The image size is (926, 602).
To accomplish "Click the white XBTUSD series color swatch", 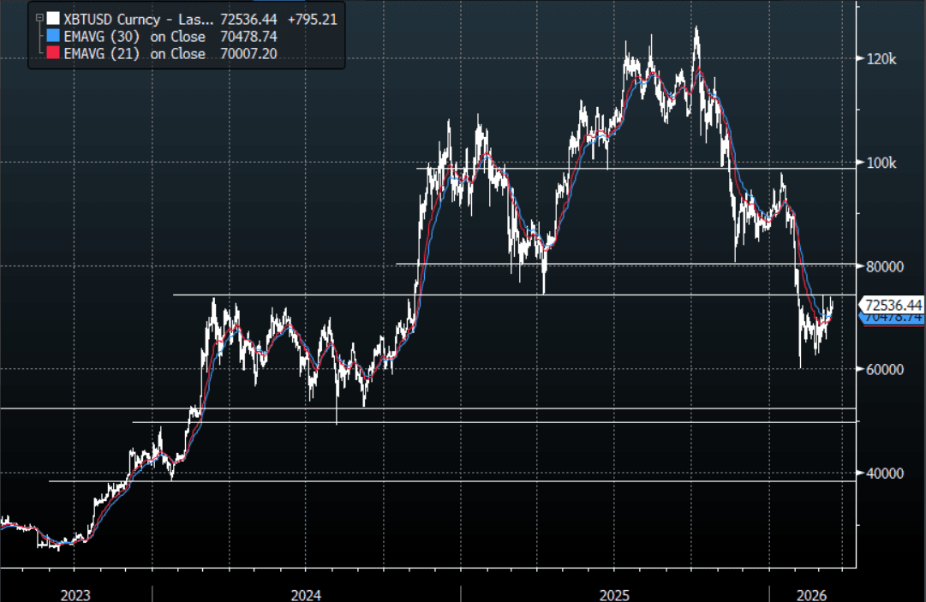I will [x=54, y=18].
